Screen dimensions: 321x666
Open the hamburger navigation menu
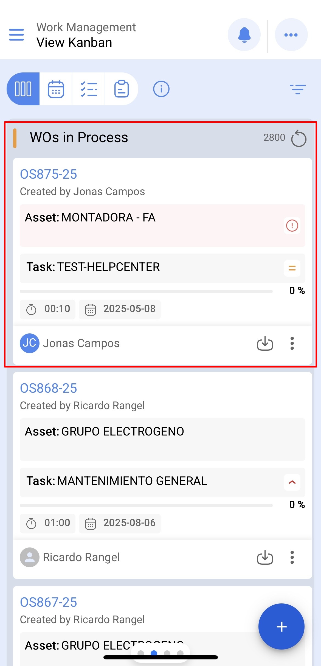tap(16, 35)
